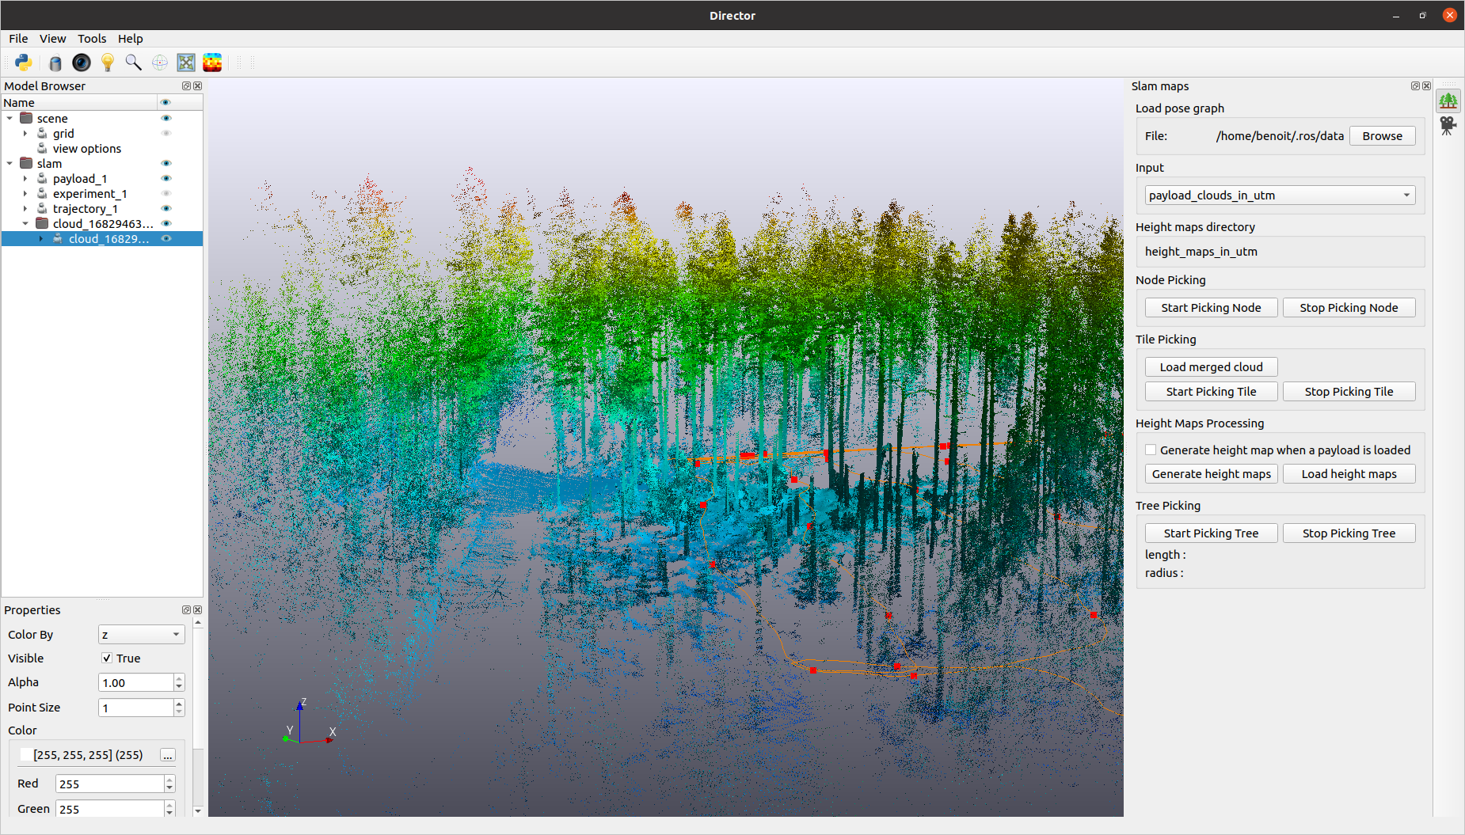Image resolution: width=1465 pixels, height=835 pixels.
Task: Collapse the slam tree node
Action: pos(10,163)
